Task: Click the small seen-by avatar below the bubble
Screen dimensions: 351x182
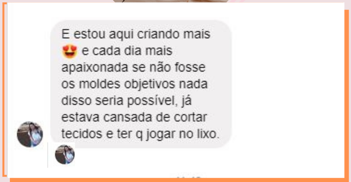Action: pyautogui.click(x=65, y=154)
